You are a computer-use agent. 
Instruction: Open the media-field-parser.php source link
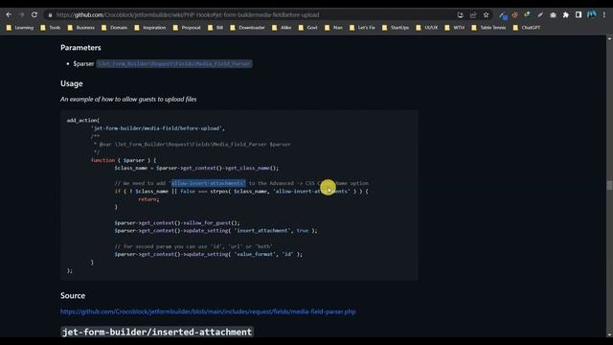coord(208,311)
